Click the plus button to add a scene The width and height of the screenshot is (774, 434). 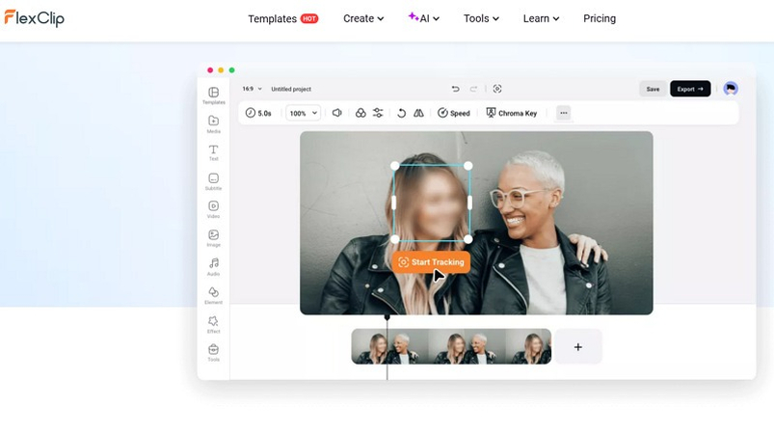click(x=578, y=347)
